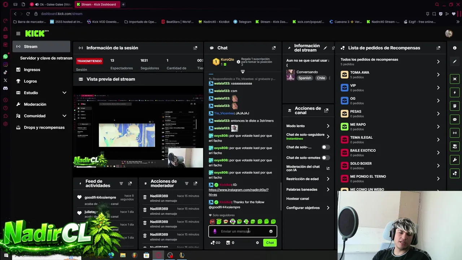Click the info icon in right sidebar
Image resolution: width=462 pixels, height=260 pixels.
[455, 48]
